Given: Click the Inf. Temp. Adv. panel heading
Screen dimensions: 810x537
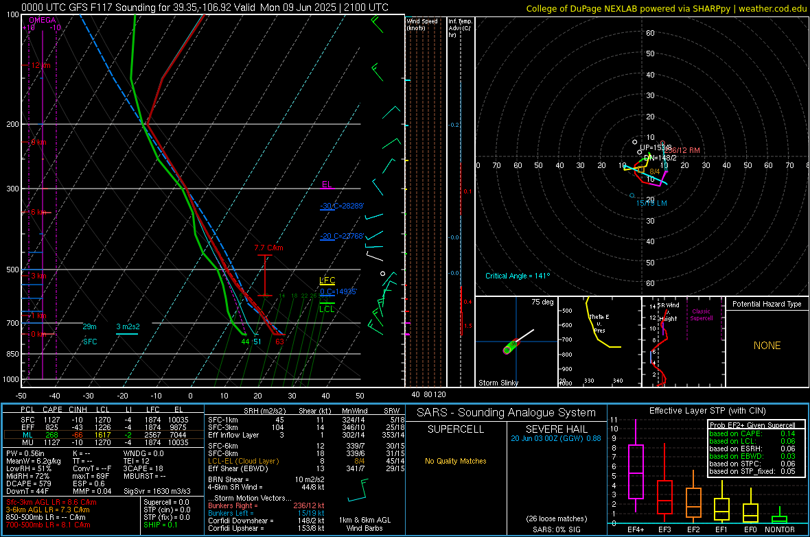Looking at the screenshot, I should click(x=460, y=28).
